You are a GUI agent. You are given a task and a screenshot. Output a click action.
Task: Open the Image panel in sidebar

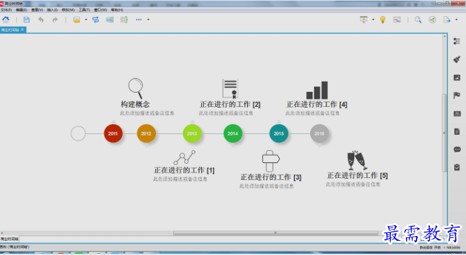457,78
